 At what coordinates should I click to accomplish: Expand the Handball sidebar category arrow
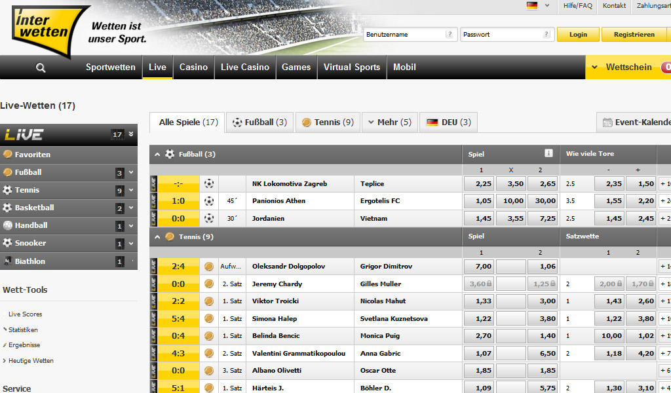tap(131, 225)
